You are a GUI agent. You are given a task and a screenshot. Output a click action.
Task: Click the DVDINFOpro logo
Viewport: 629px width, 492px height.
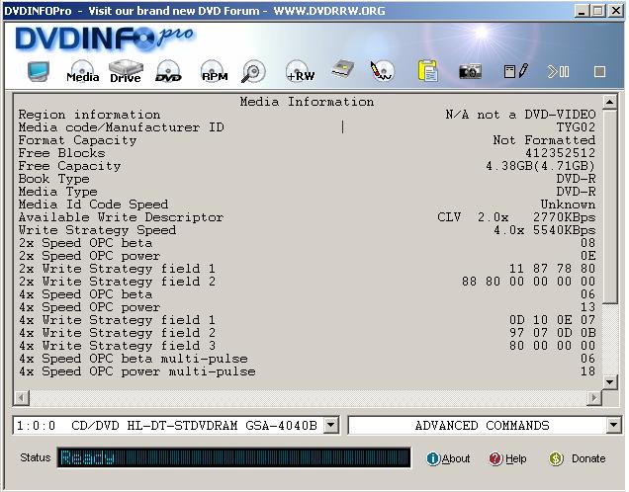point(104,40)
